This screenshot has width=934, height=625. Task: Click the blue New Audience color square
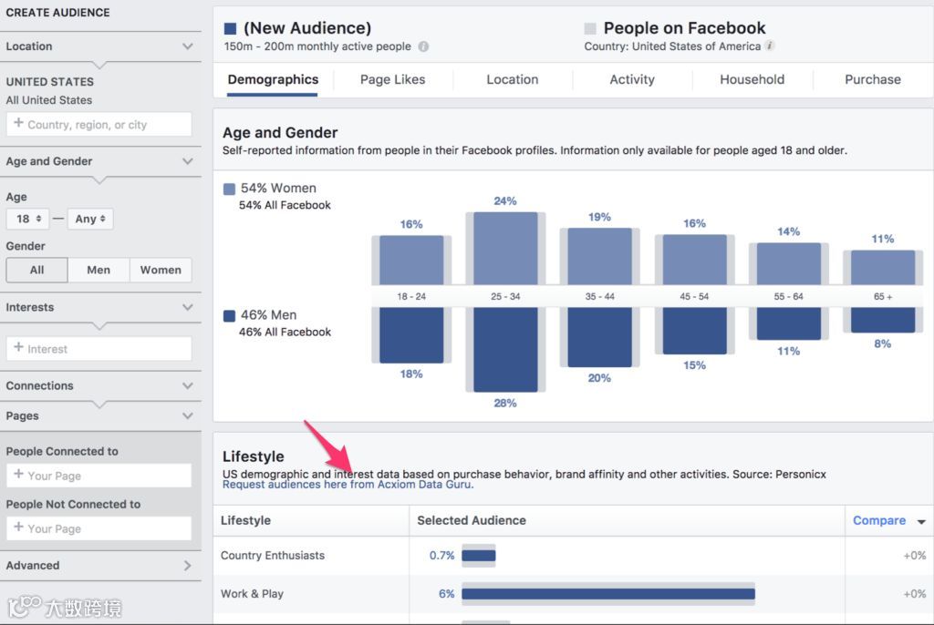tap(230, 28)
